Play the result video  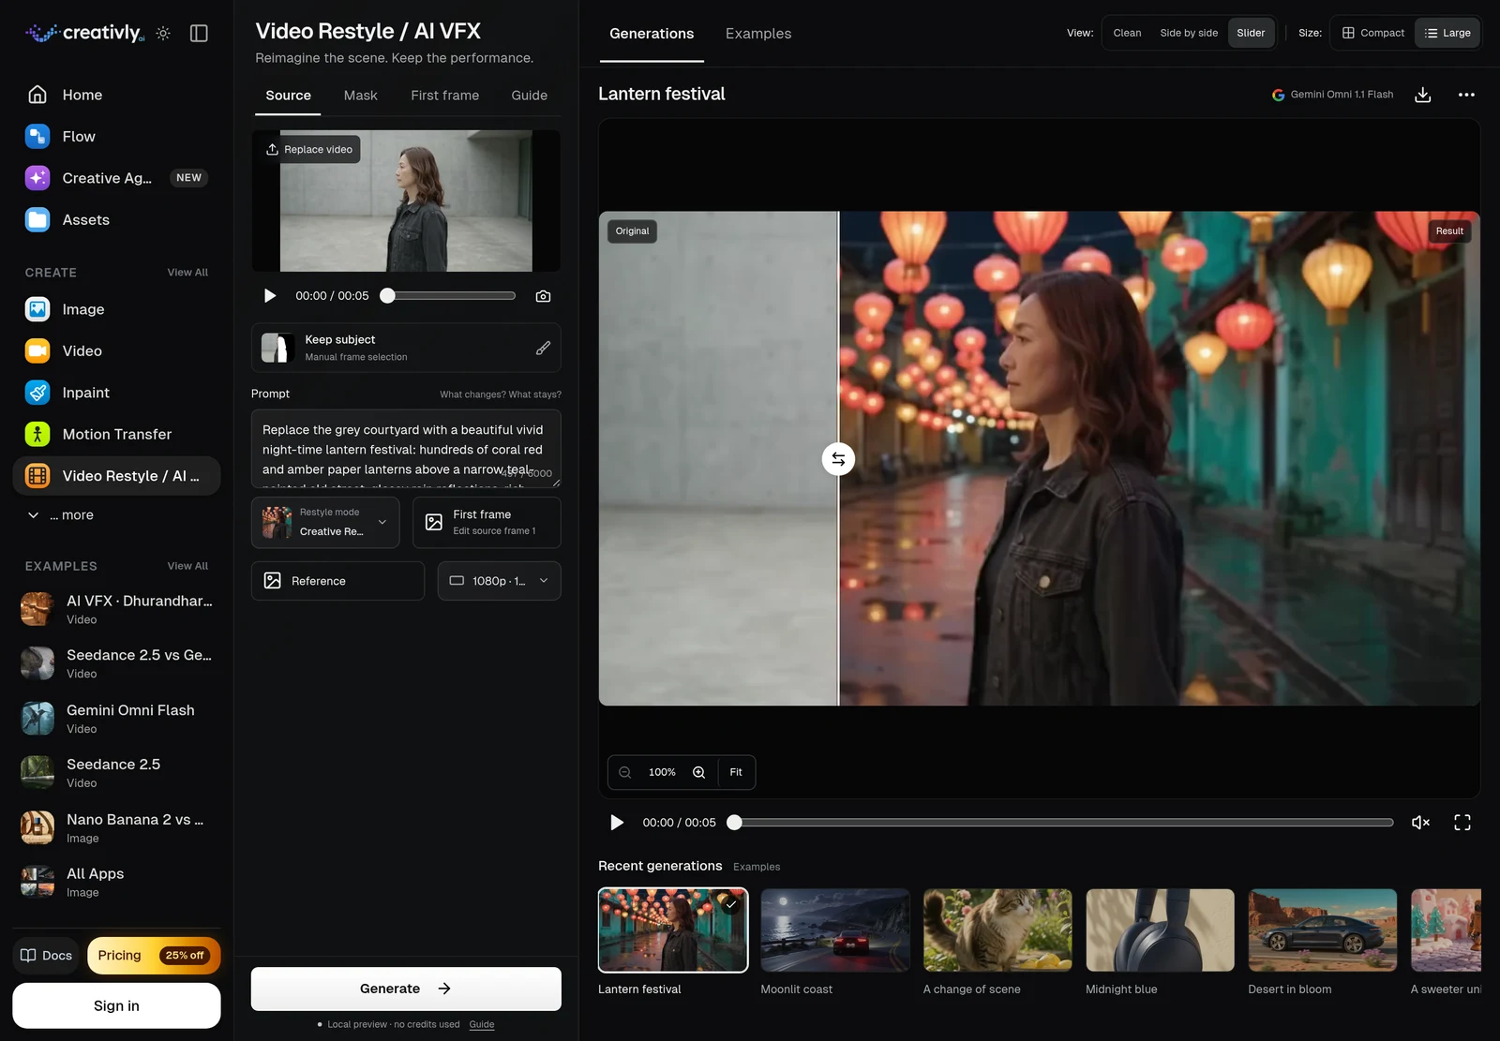tap(617, 823)
